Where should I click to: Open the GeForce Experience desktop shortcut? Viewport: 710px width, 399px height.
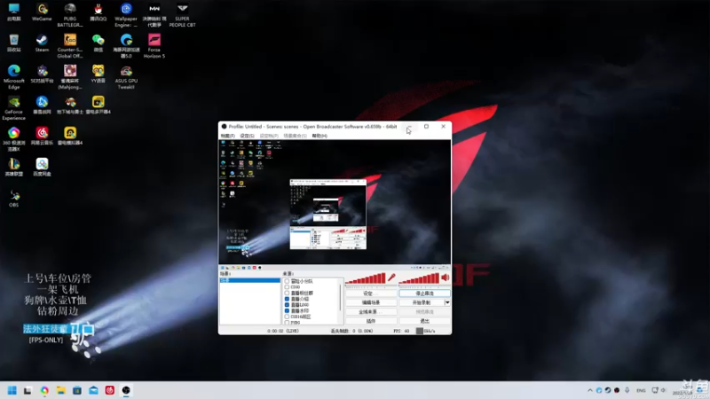13,108
